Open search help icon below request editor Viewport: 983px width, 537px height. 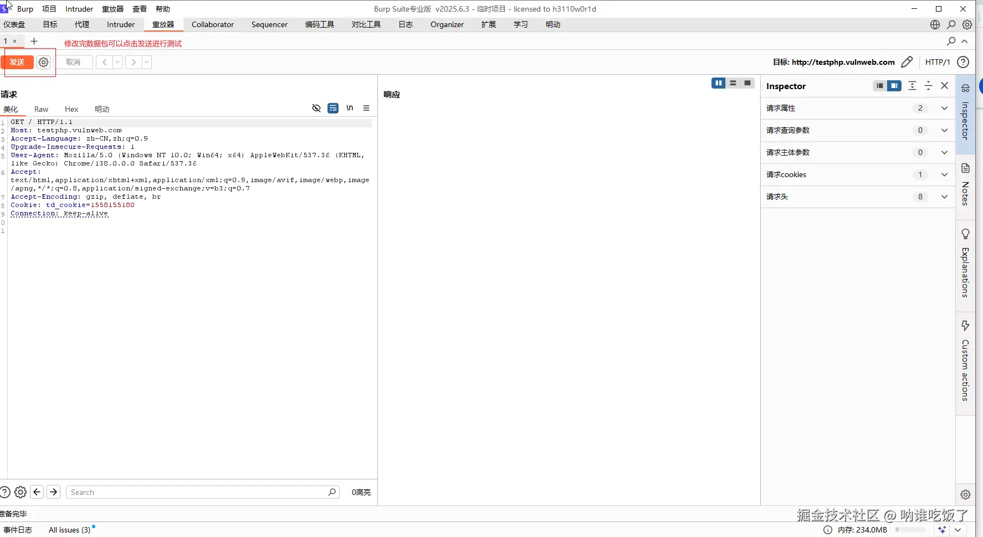coord(5,492)
